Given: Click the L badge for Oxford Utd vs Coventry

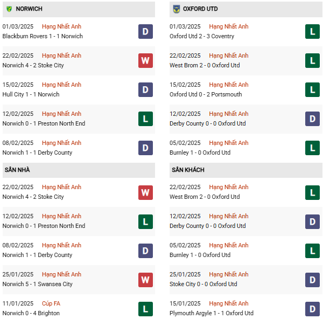Looking at the screenshot, I should point(312,32).
